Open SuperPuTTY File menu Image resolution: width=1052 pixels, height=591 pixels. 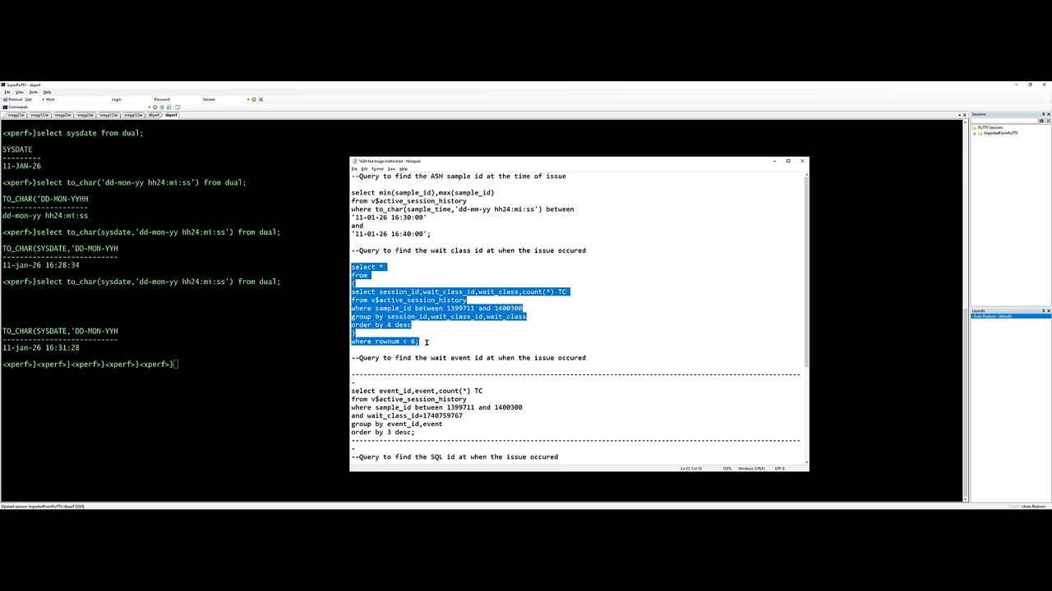[x=7, y=92]
